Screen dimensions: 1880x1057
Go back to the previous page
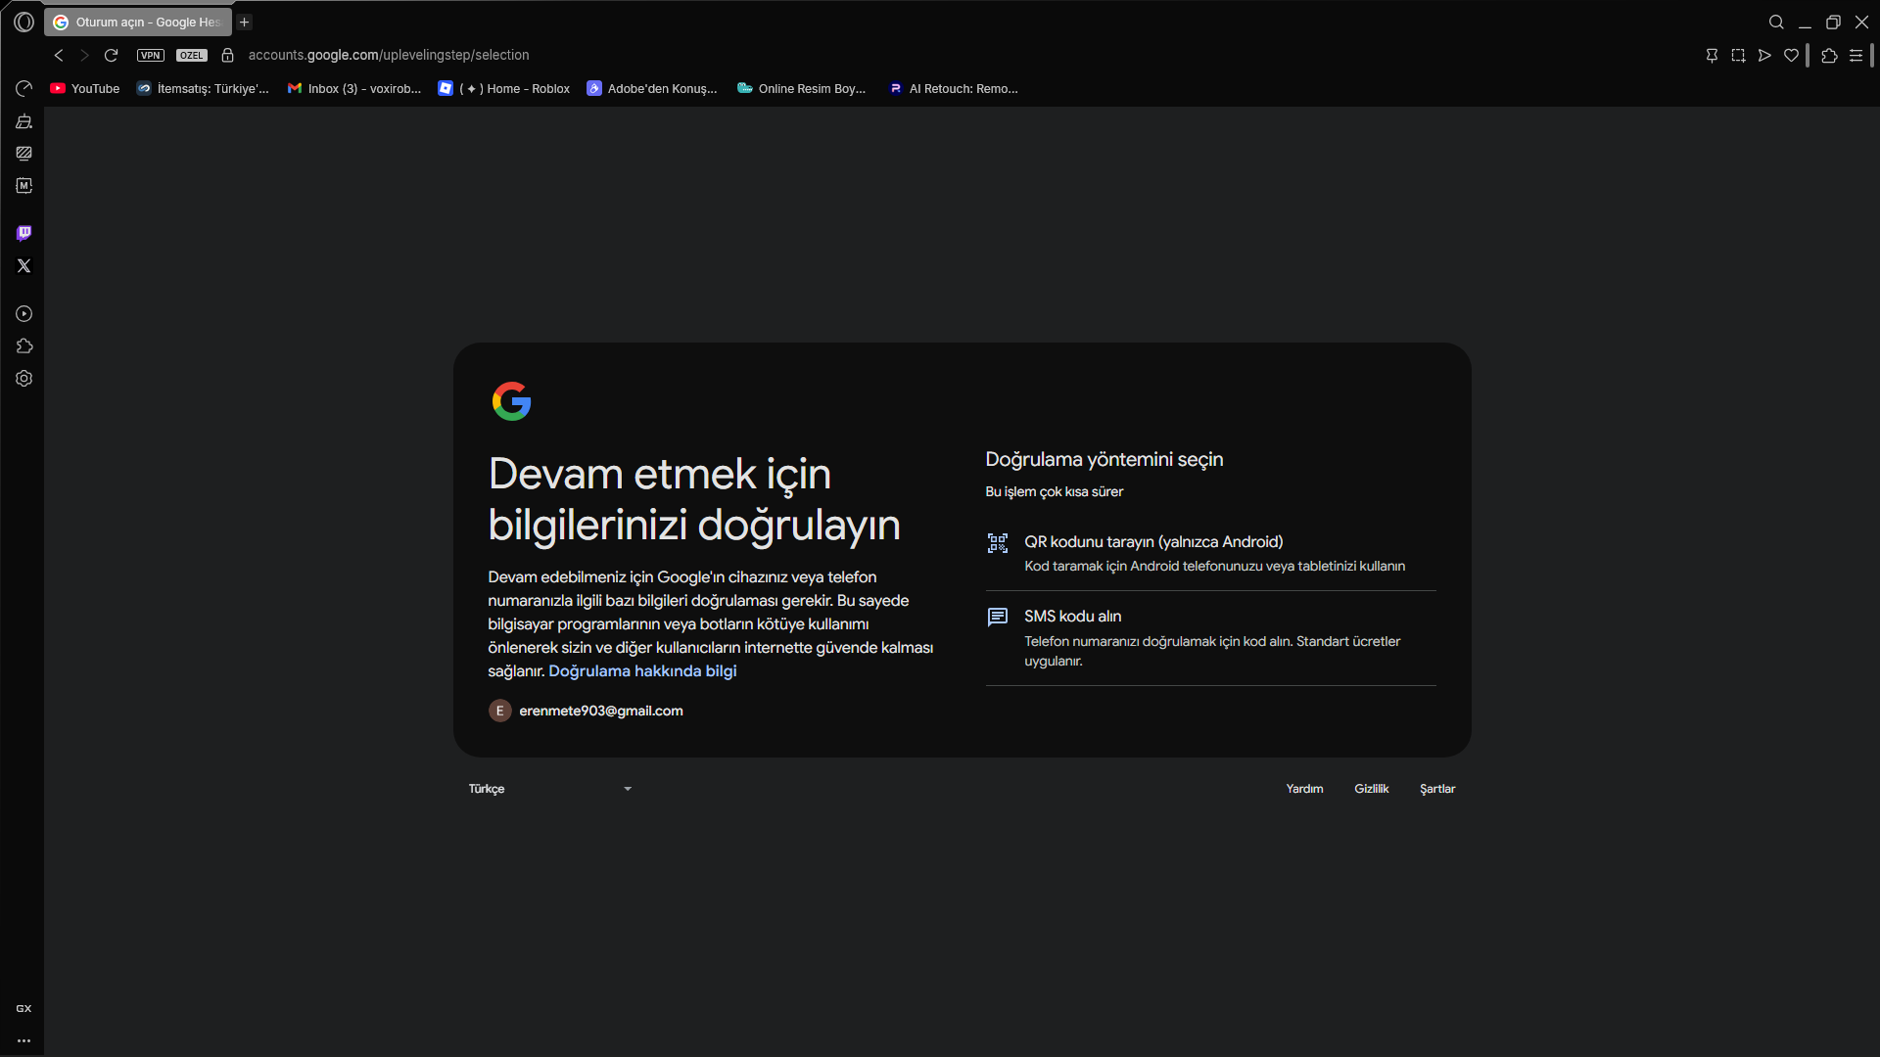59,55
